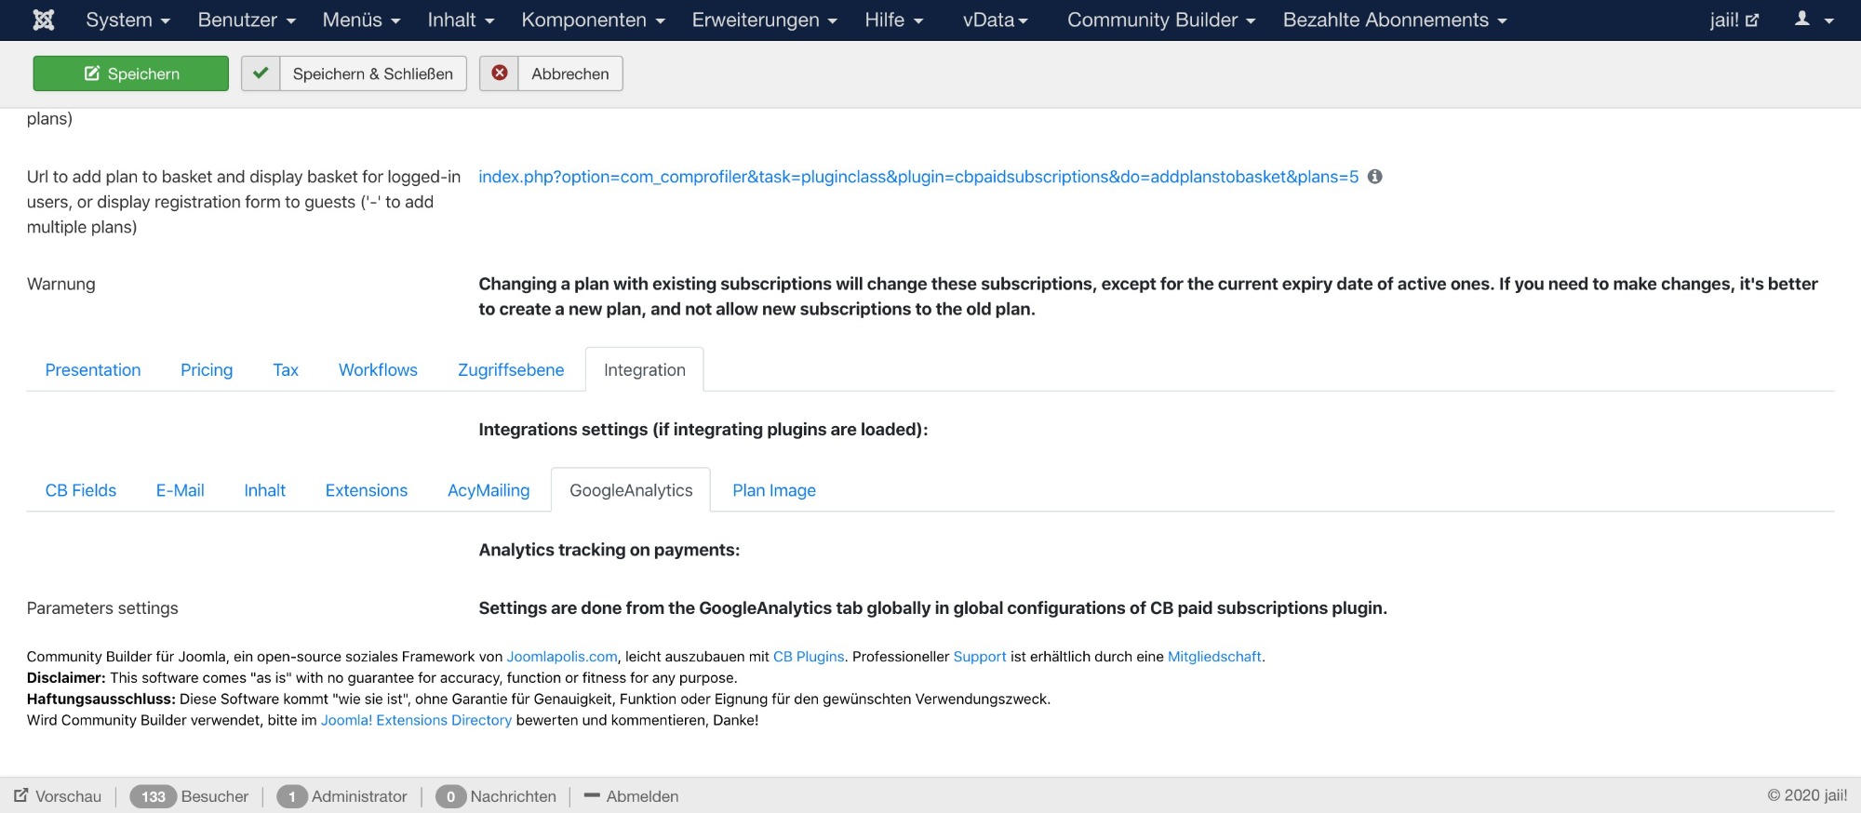Image resolution: width=1861 pixels, height=813 pixels.
Task: Expand the System menu
Action: (x=127, y=20)
